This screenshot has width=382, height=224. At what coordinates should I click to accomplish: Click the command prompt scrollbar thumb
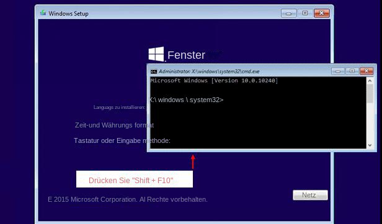click(x=370, y=93)
